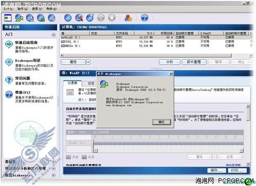Viewport: 256px width, 186px height.
Task: Open the 常见问题 question mark icon
Action: 9,80
